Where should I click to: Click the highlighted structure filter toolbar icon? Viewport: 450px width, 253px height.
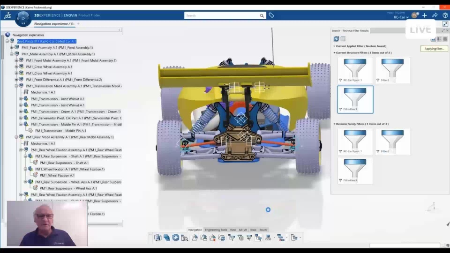pos(258,238)
